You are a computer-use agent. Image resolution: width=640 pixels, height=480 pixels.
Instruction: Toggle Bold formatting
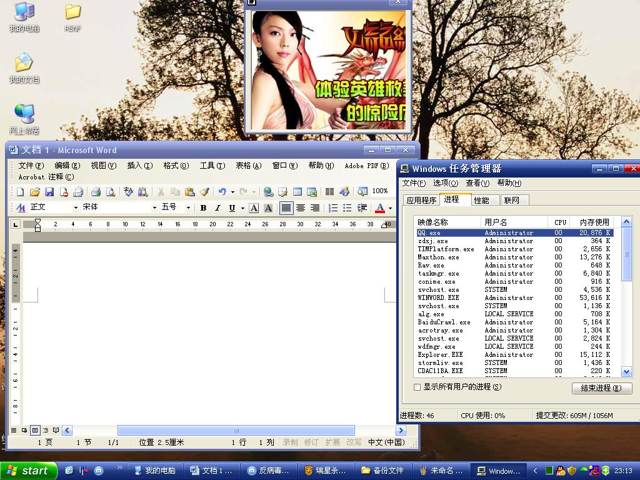point(203,208)
